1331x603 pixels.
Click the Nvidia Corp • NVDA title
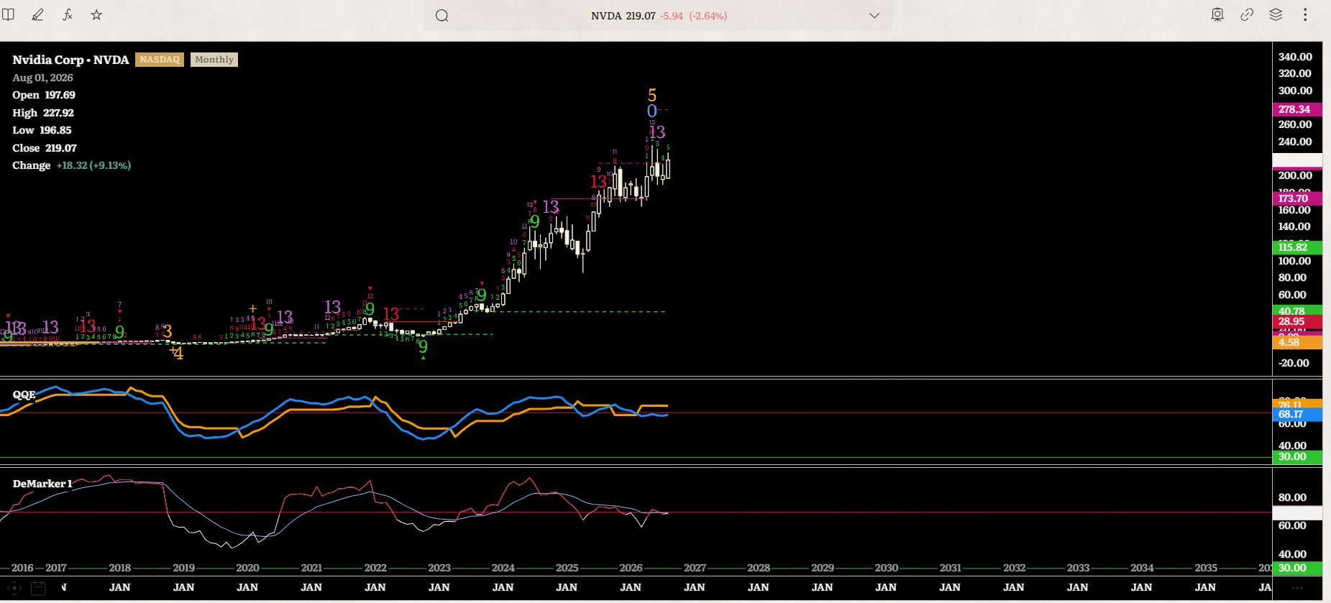(70, 60)
